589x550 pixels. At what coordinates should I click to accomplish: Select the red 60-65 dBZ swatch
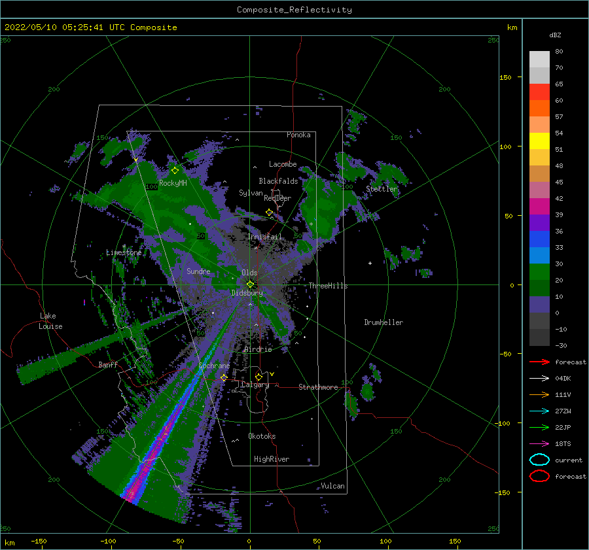point(539,92)
